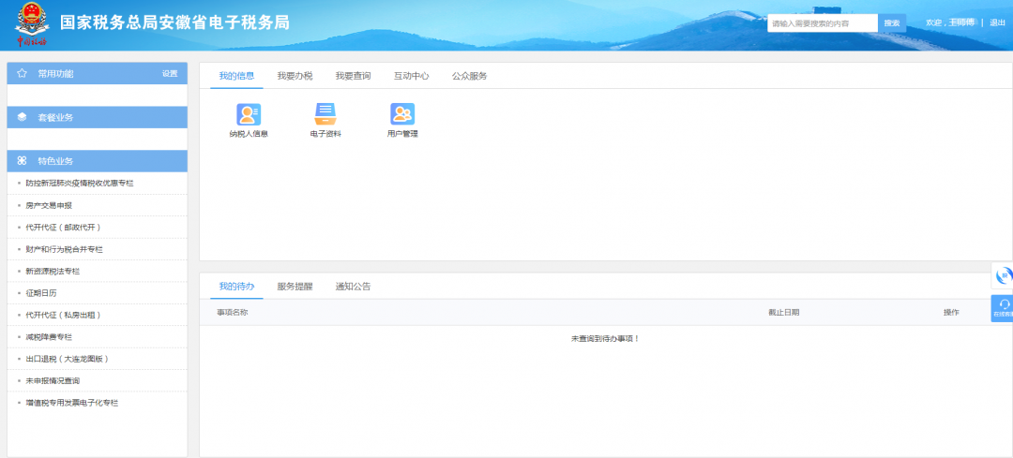This screenshot has height=458, width=1013.
Task: Click the 退出 logout link
Action: click(x=997, y=22)
